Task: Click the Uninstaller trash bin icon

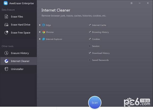Action: 6,69
